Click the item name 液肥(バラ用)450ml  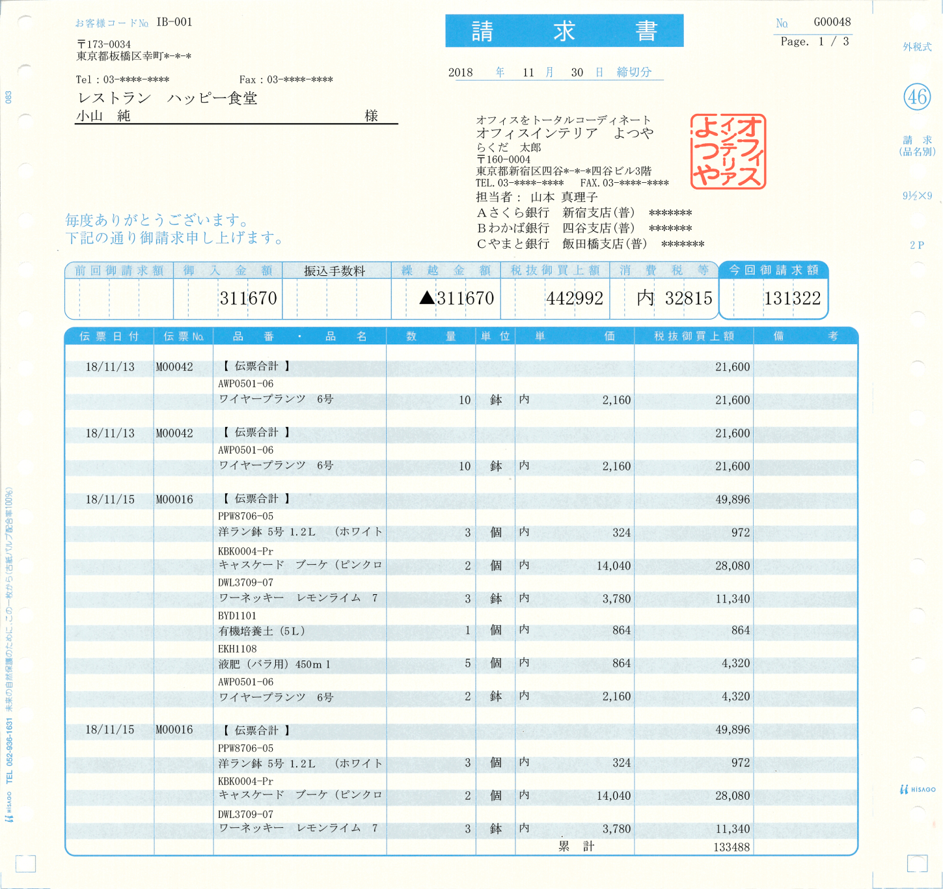point(275,664)
